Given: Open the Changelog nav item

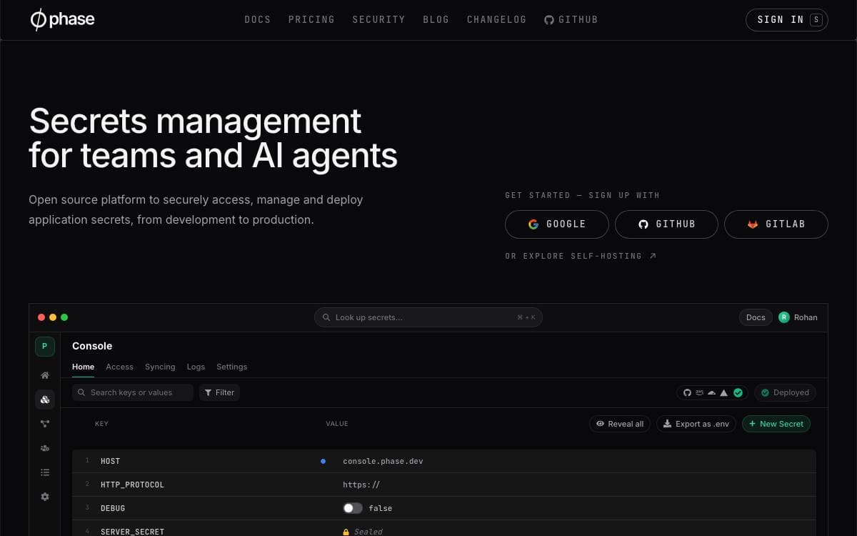Looking at the screenshot, I should (x=496, y=20).
